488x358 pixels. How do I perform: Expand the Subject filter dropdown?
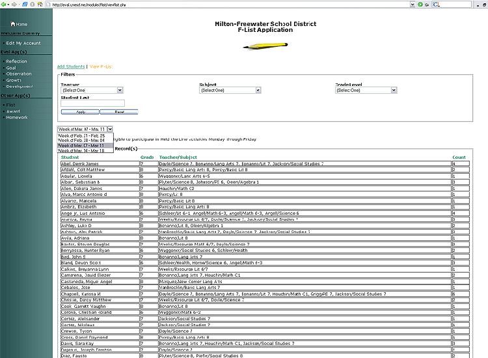pyautogui.click(x=258, y=90)
